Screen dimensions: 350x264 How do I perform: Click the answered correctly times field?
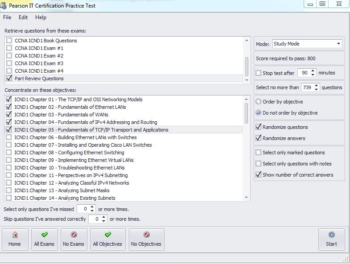click(x=95, y=219)
